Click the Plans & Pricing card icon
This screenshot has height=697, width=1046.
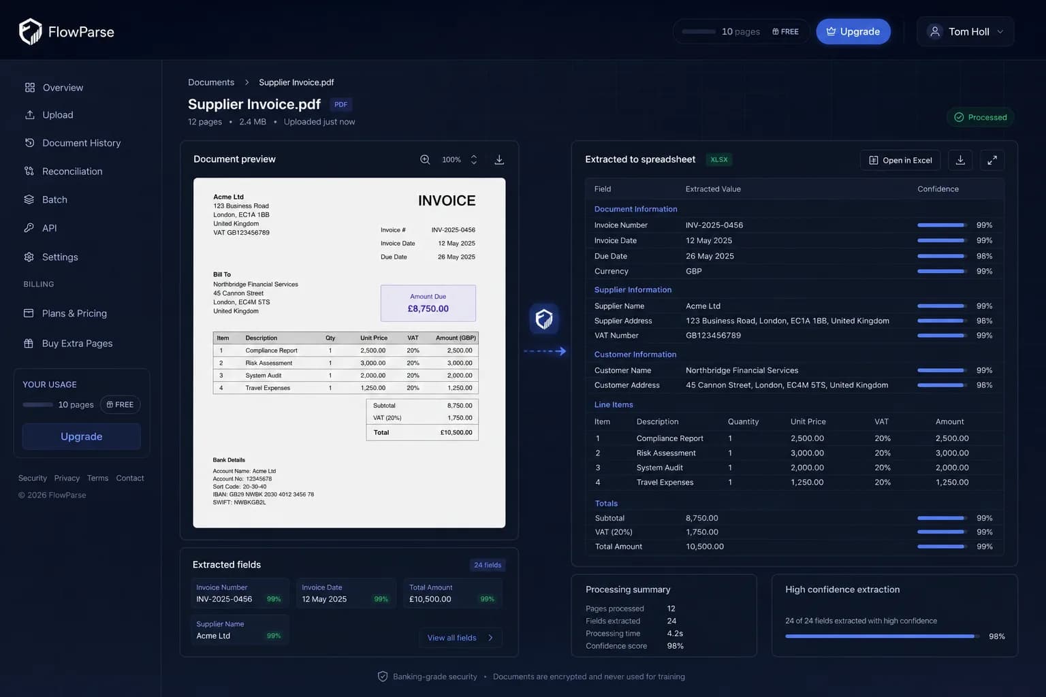[x=29, y=313]
